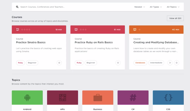Open the Newest sort dropdown
The height and width of the screenshot is (111, 190).
(x=140, y=7)
